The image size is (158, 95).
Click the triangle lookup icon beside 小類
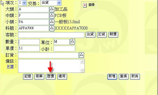click(x=52, y=22)
